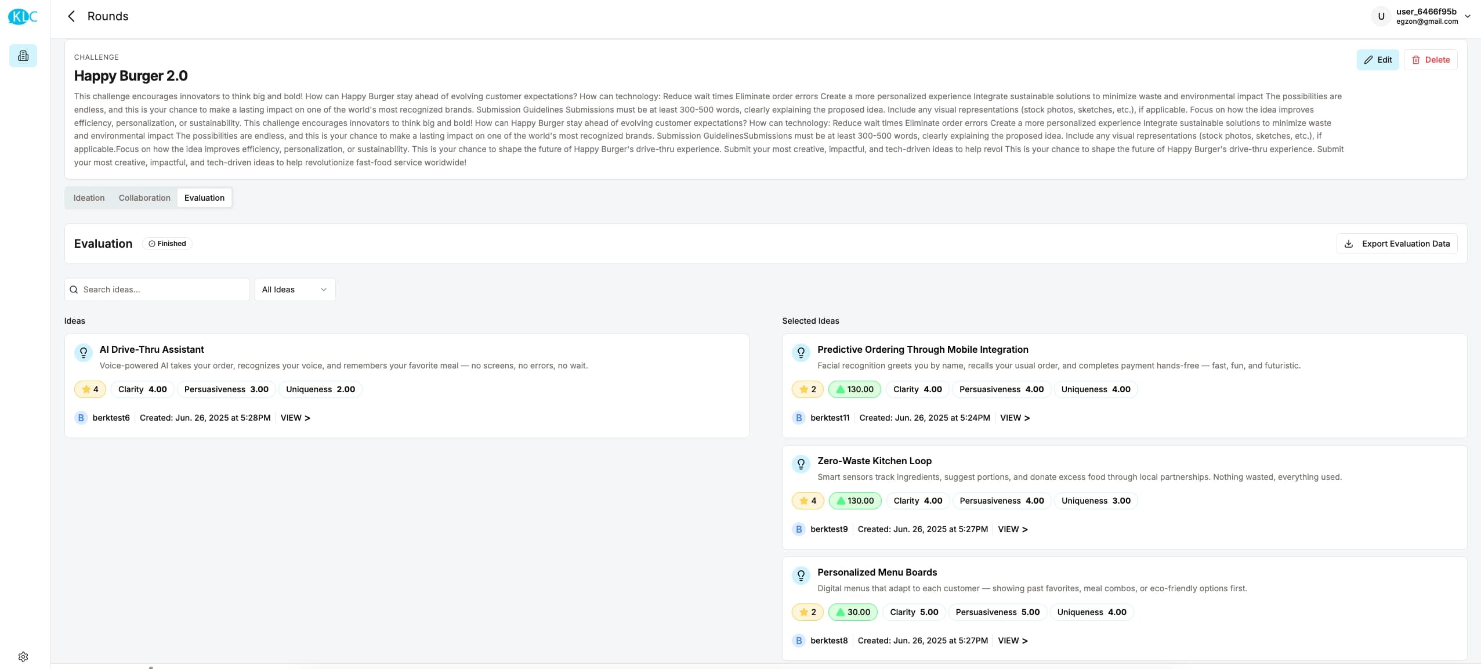Switch to the Collaboration tab
1481x669 pixels.
tap(144, 198)
